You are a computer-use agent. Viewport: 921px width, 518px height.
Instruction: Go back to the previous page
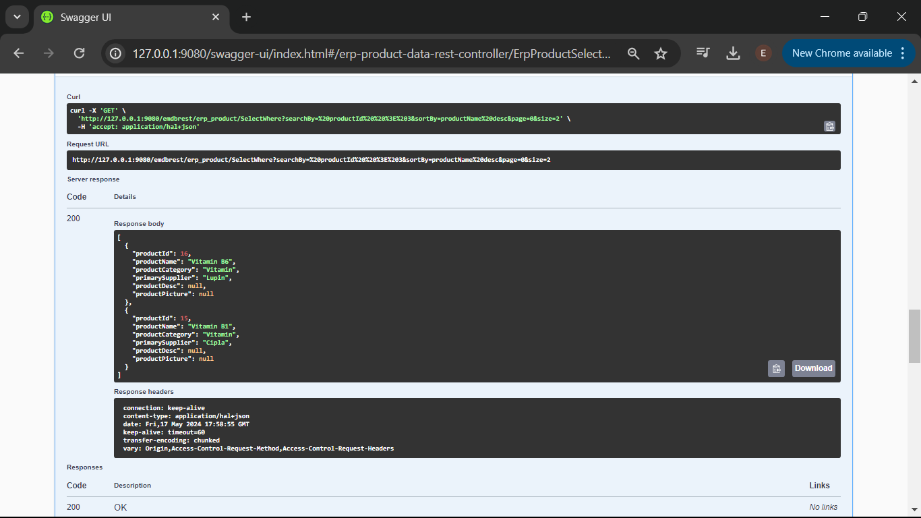click(18, 53)
